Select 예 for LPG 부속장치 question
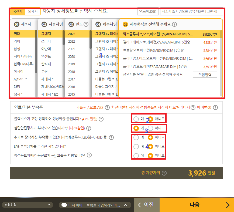This screenshot has width=234, height=212. click(x=136, y=147)
